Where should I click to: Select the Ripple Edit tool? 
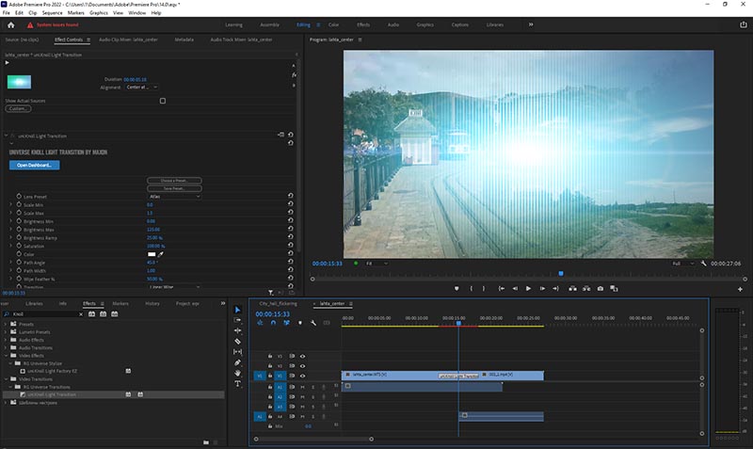point(238,331)
